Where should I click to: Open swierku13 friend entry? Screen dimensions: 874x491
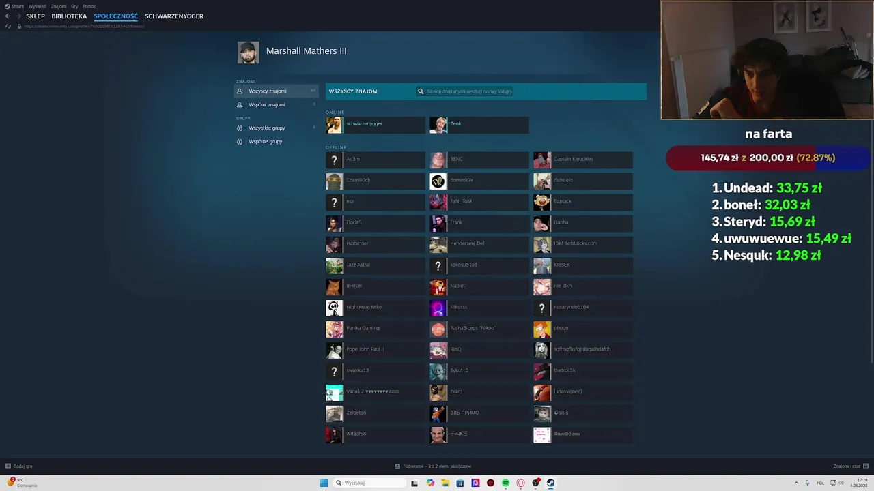point(376,372)
